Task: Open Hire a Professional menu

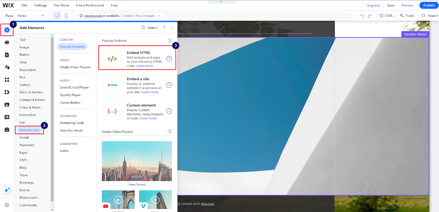Action: pos(90,5)
